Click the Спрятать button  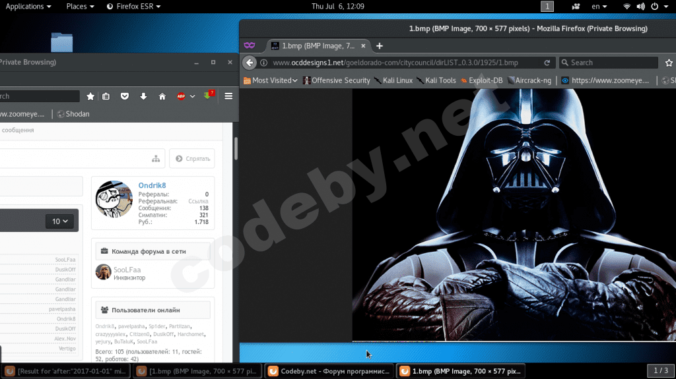coord(191,159)
